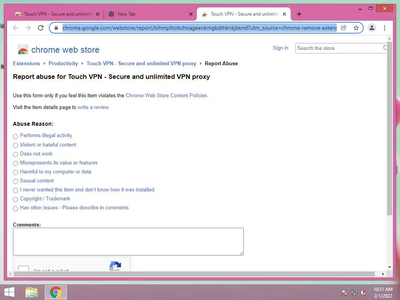Click the network tray icon
The image size is (400, 300).
pos(354,293)
